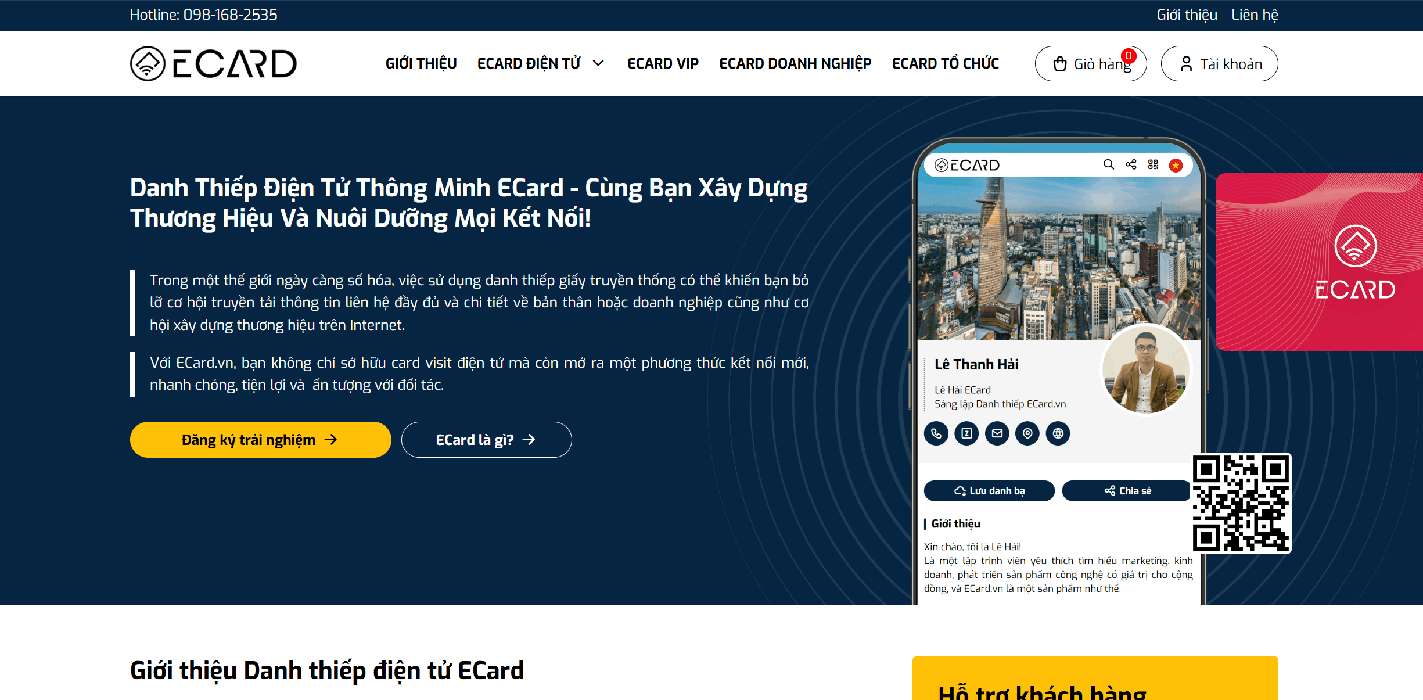
Task: Click Lưu danh bạ button
Action: [x=989, y=491]
